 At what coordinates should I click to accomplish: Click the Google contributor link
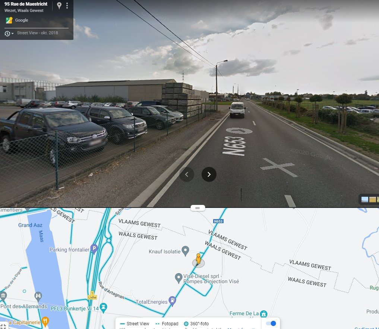point(22,20)
